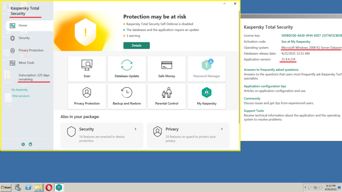Image resolution: width=342 pixels, height=192 pixels.
Task: Open Backup and Restore
Action: [x=127, y=96]
